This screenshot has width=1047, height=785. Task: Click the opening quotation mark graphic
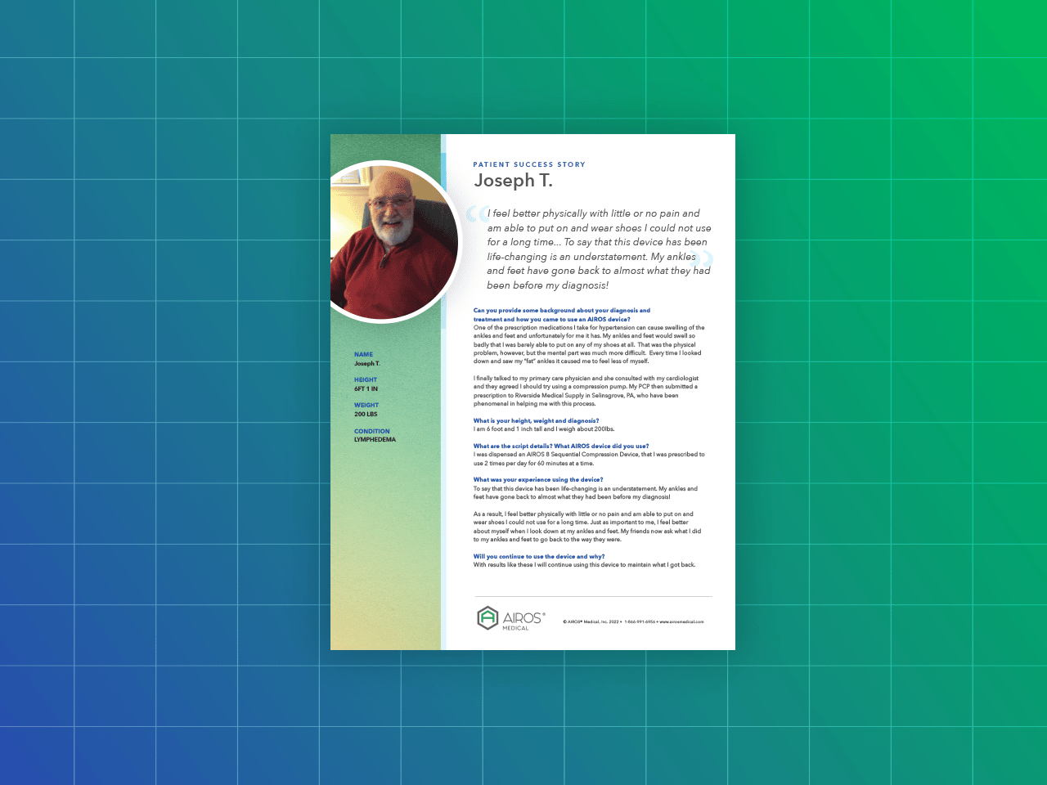pos(476,214)
